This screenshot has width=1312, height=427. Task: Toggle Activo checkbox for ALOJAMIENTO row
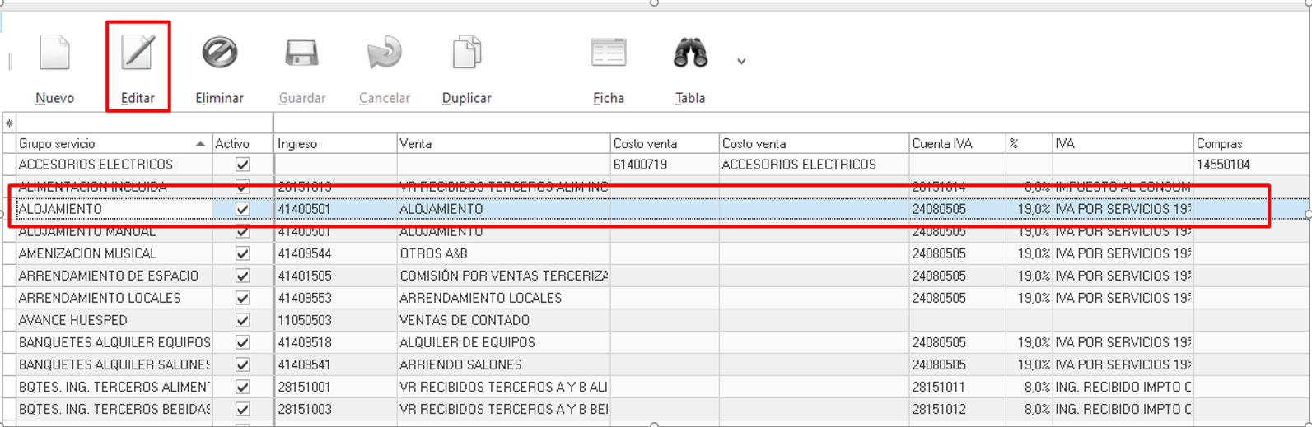[242, 209]
